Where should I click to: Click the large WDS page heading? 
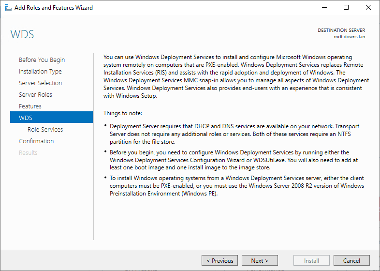pos(22,35)
